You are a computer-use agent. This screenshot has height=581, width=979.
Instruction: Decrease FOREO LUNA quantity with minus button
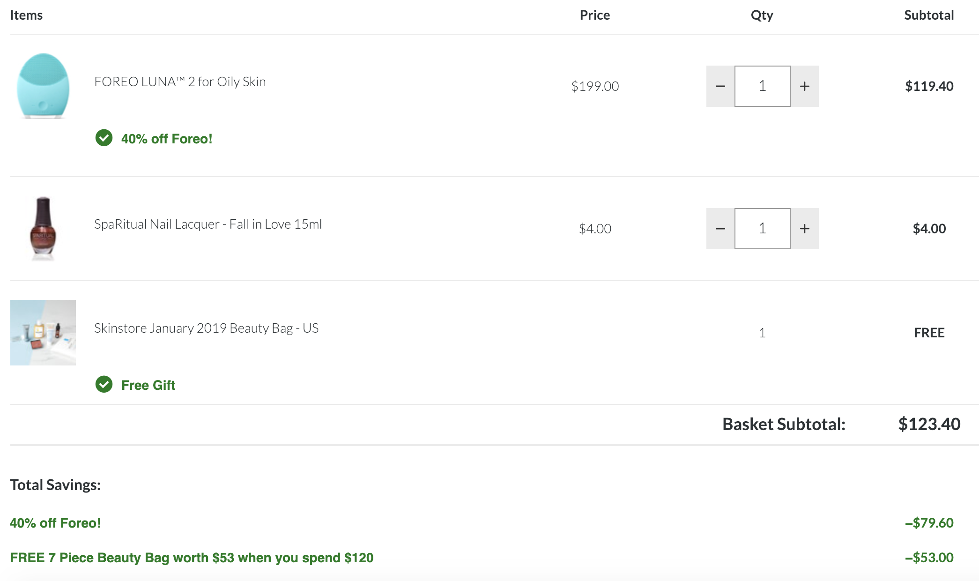coord(720,86)
